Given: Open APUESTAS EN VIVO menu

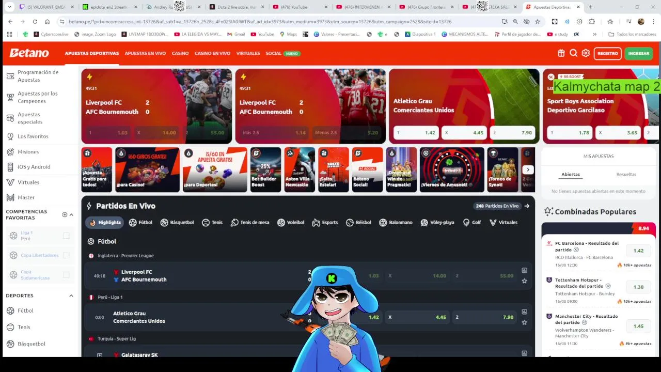Looking at the screenshot, I should [x=145, y=53].
